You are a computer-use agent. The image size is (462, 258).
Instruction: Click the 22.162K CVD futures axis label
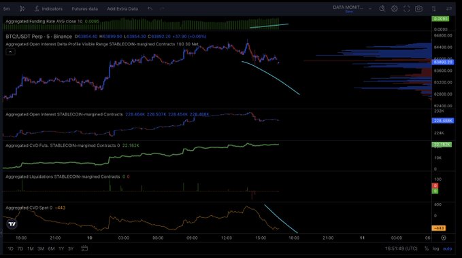442,145
